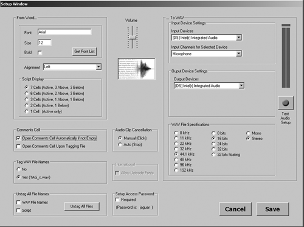
Task: Click the Test Audio Setup record button
Action: [286, 103]
